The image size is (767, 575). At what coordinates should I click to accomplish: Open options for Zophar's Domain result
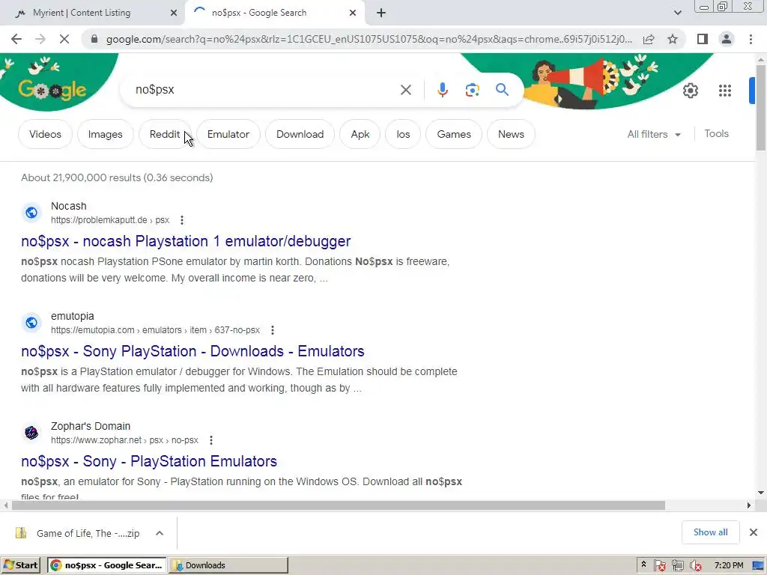[210, 440]
